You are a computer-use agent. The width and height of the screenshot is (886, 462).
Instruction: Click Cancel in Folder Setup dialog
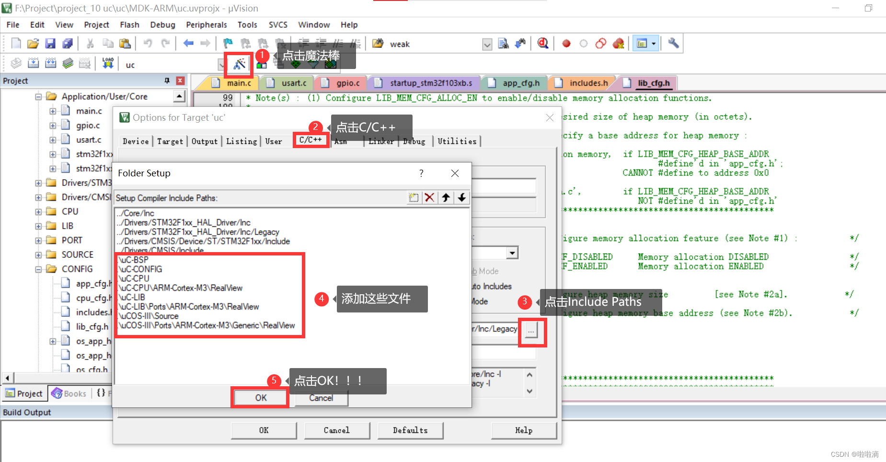click(321, 398)
